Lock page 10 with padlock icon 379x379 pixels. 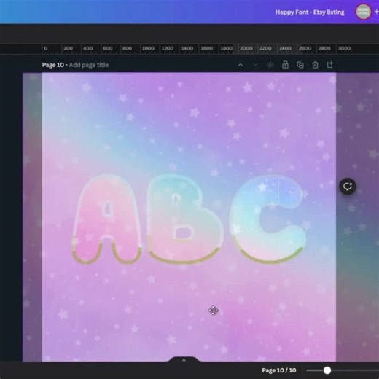point(285,65)
